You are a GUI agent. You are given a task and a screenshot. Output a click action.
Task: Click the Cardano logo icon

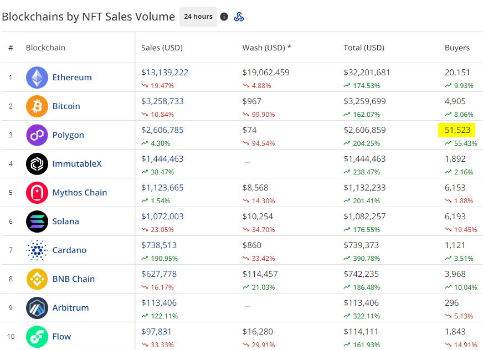coord(37,250)
